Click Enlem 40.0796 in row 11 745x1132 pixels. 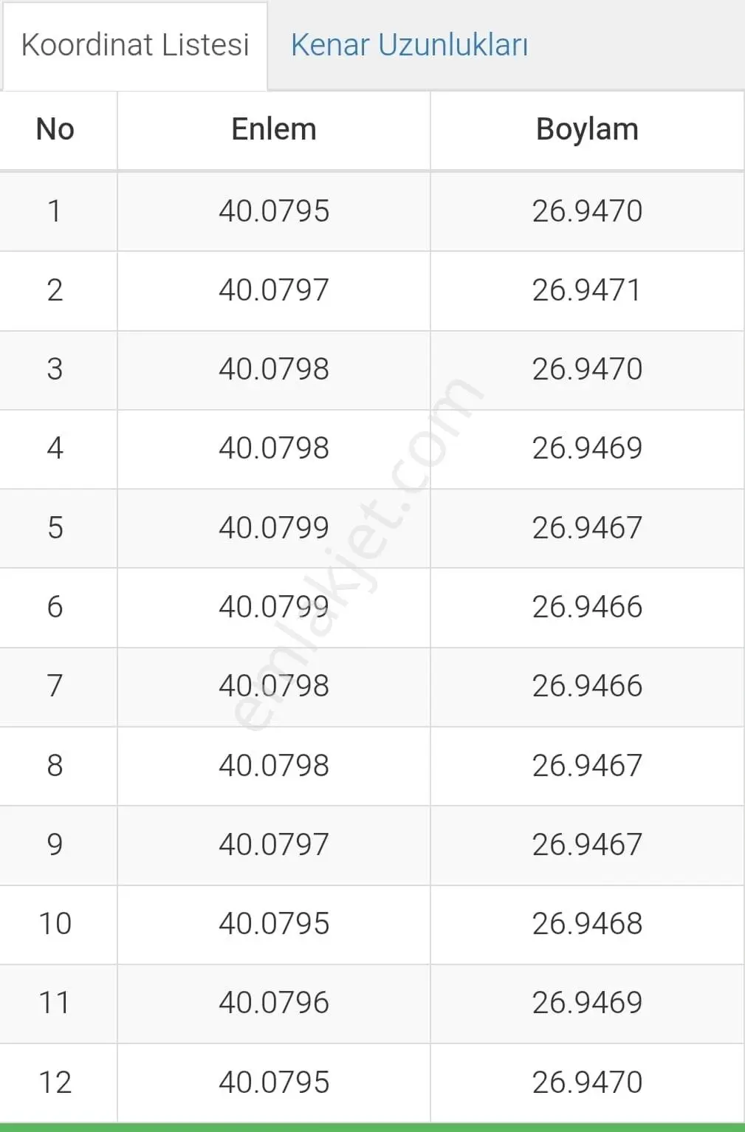274,1003
